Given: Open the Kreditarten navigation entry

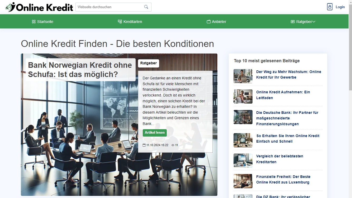Looking at the screenshot, I should coord(133,21).
